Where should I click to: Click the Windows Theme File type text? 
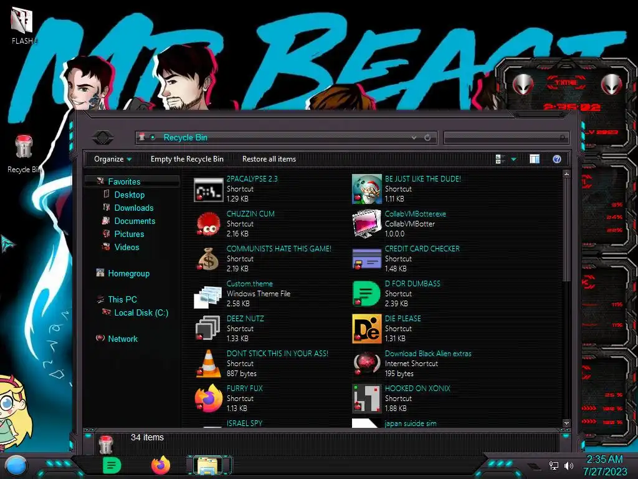coord(259,294)
